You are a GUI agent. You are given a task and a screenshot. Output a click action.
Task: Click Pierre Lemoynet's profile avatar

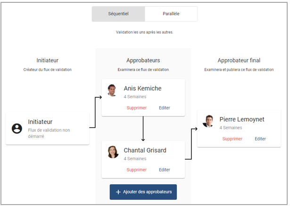(208, 121)
